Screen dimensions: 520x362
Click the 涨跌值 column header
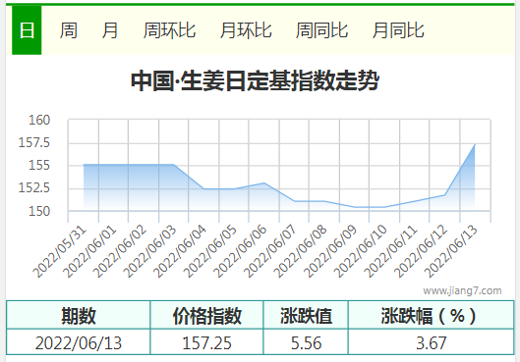306,315
